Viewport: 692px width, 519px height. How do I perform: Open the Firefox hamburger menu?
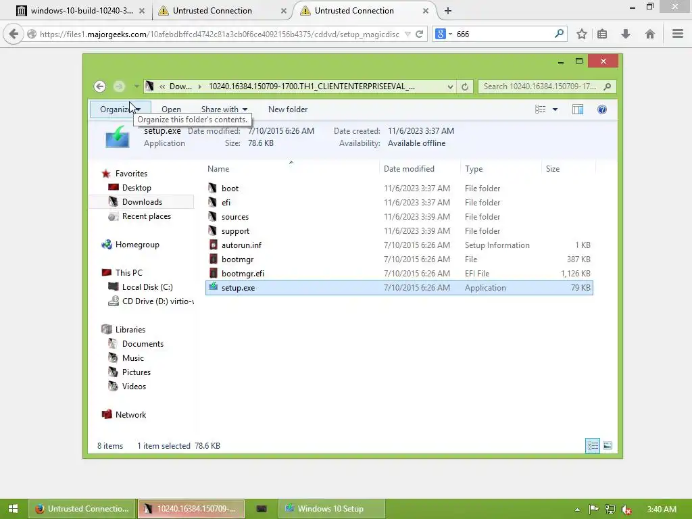tap(677, 34)
